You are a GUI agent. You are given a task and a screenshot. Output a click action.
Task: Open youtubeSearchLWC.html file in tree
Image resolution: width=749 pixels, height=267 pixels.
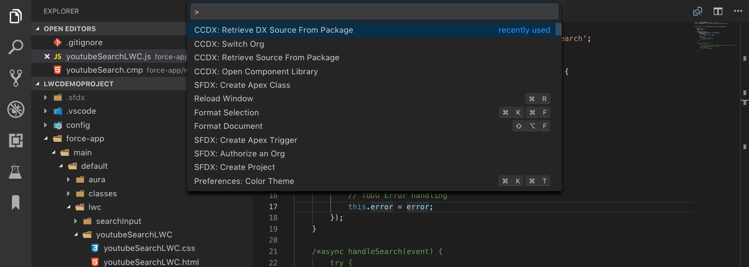(x=151, y=262)
